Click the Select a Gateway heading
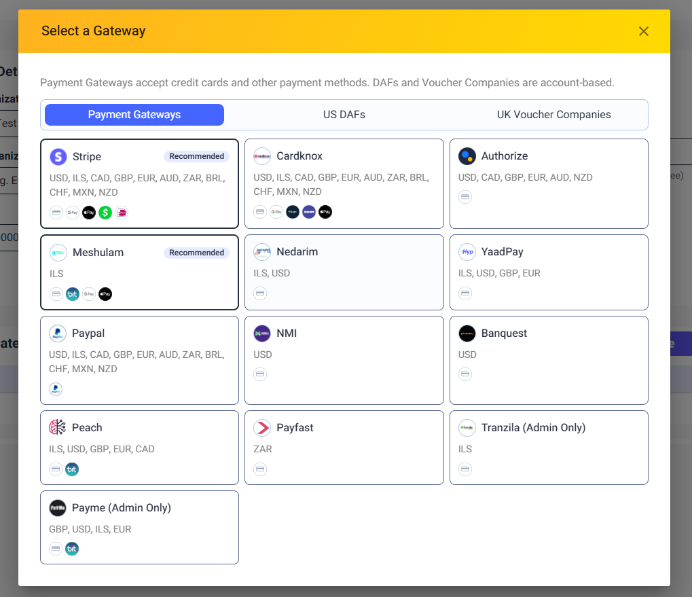The width and height of the screenshot is (692, 597). click(x=94, y=31)
